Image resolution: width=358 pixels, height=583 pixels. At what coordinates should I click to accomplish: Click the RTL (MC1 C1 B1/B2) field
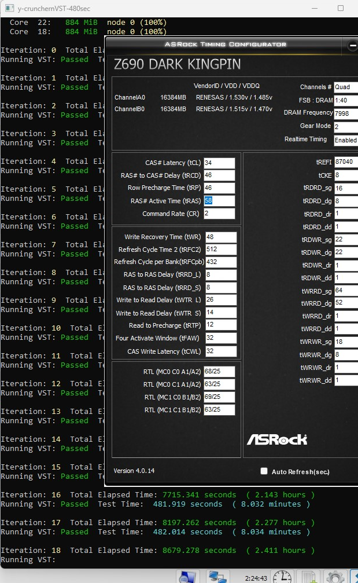(219, 410)
